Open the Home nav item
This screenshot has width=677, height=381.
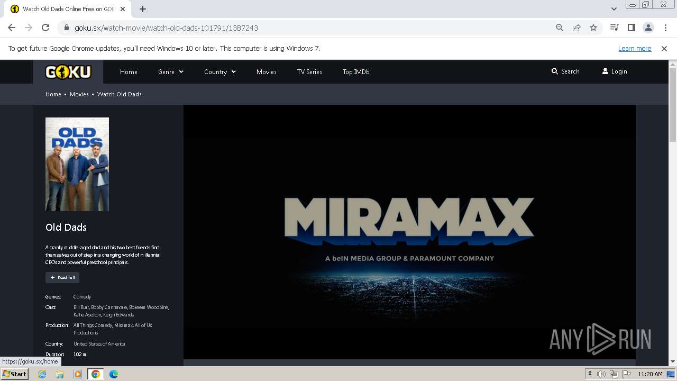(x=129, y=72)
